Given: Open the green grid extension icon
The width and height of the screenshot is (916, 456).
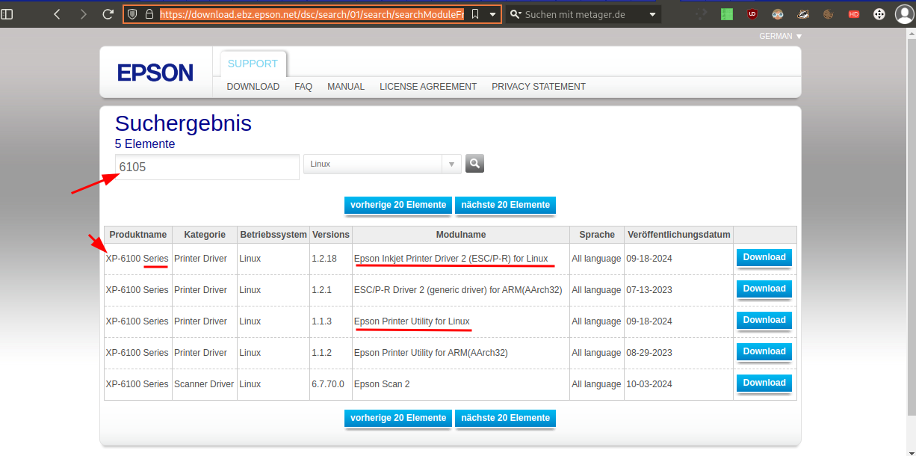Looking at the screenshot, I should click(727, 14).
